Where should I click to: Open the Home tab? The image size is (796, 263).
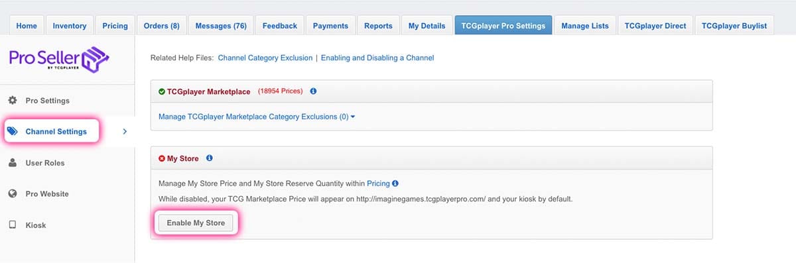click(x=27, y=26)
